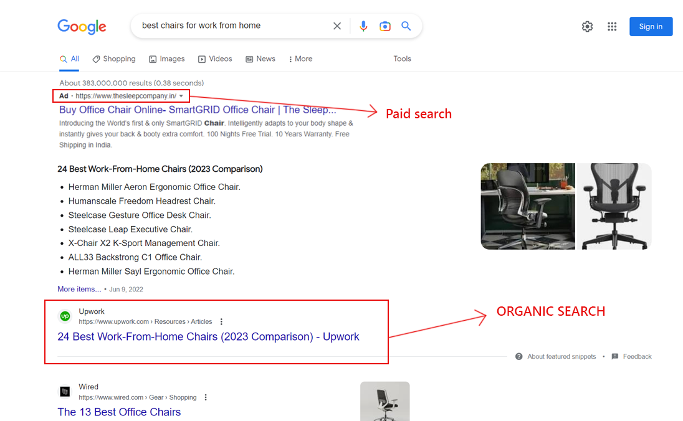This screenshot has height=421, width=683.
Task: Click the About 383,000,000 results text
Action: click(131, 83)
